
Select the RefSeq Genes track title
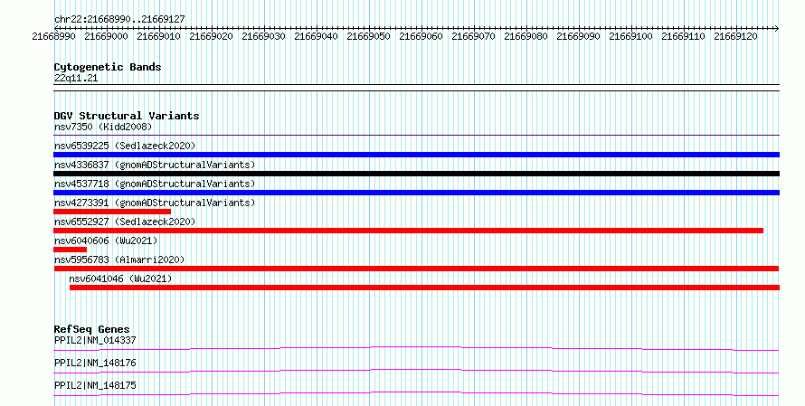[91, 329]
